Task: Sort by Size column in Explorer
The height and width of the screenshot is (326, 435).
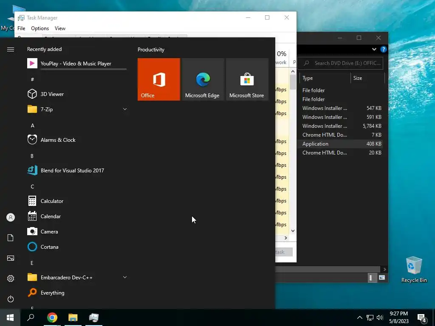Action: [367, 78]
